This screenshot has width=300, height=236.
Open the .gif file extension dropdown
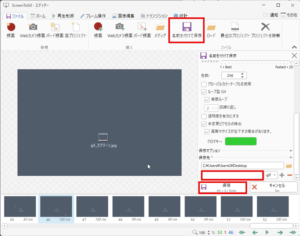click(271, 175)
